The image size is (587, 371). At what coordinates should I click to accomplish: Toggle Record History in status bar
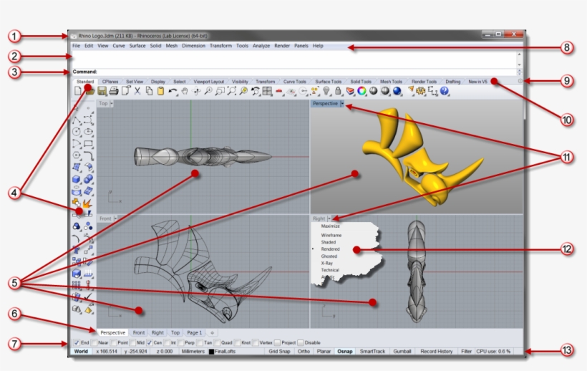pos(437,352)
